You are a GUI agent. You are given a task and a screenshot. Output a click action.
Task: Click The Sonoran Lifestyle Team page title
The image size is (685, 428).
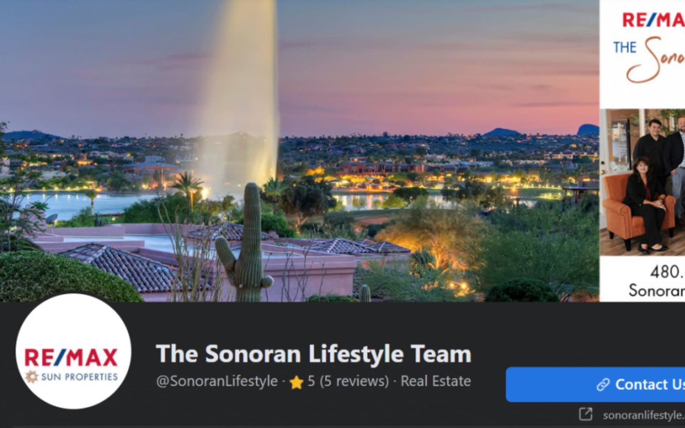pos(314,354)
